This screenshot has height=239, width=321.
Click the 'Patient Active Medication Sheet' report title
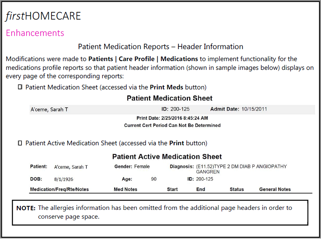167,157
